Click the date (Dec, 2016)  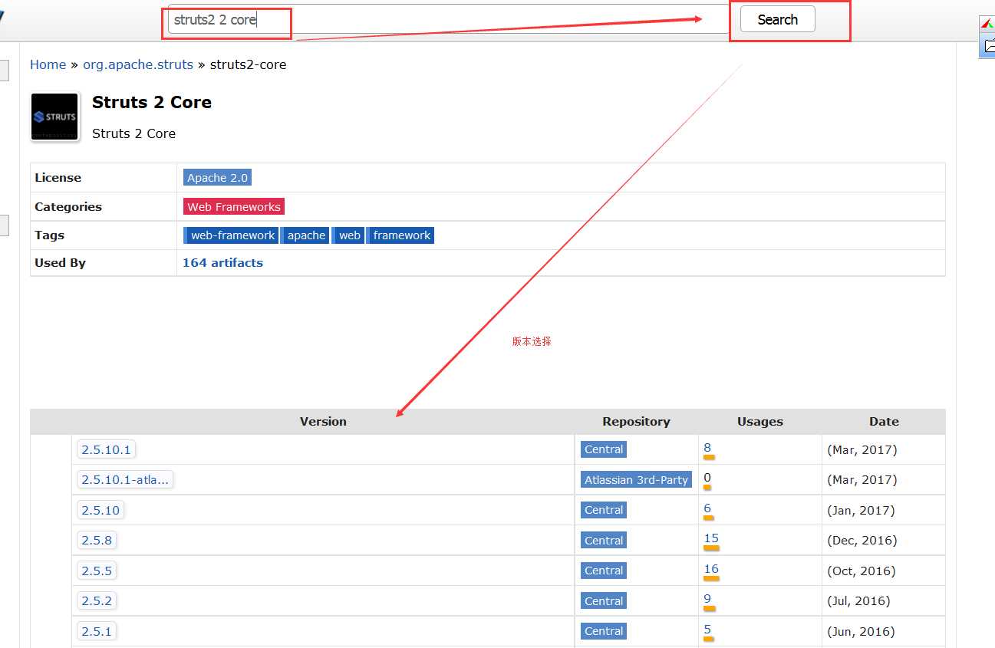[x=862, y=541]
